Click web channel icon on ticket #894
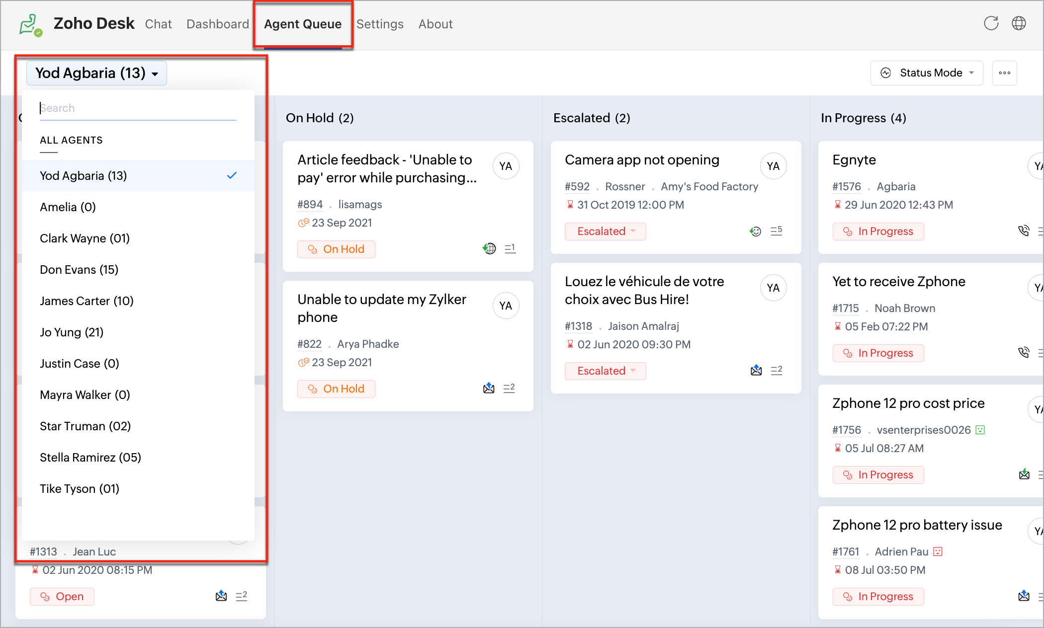The image size is (1044, 628). [489, 248]
